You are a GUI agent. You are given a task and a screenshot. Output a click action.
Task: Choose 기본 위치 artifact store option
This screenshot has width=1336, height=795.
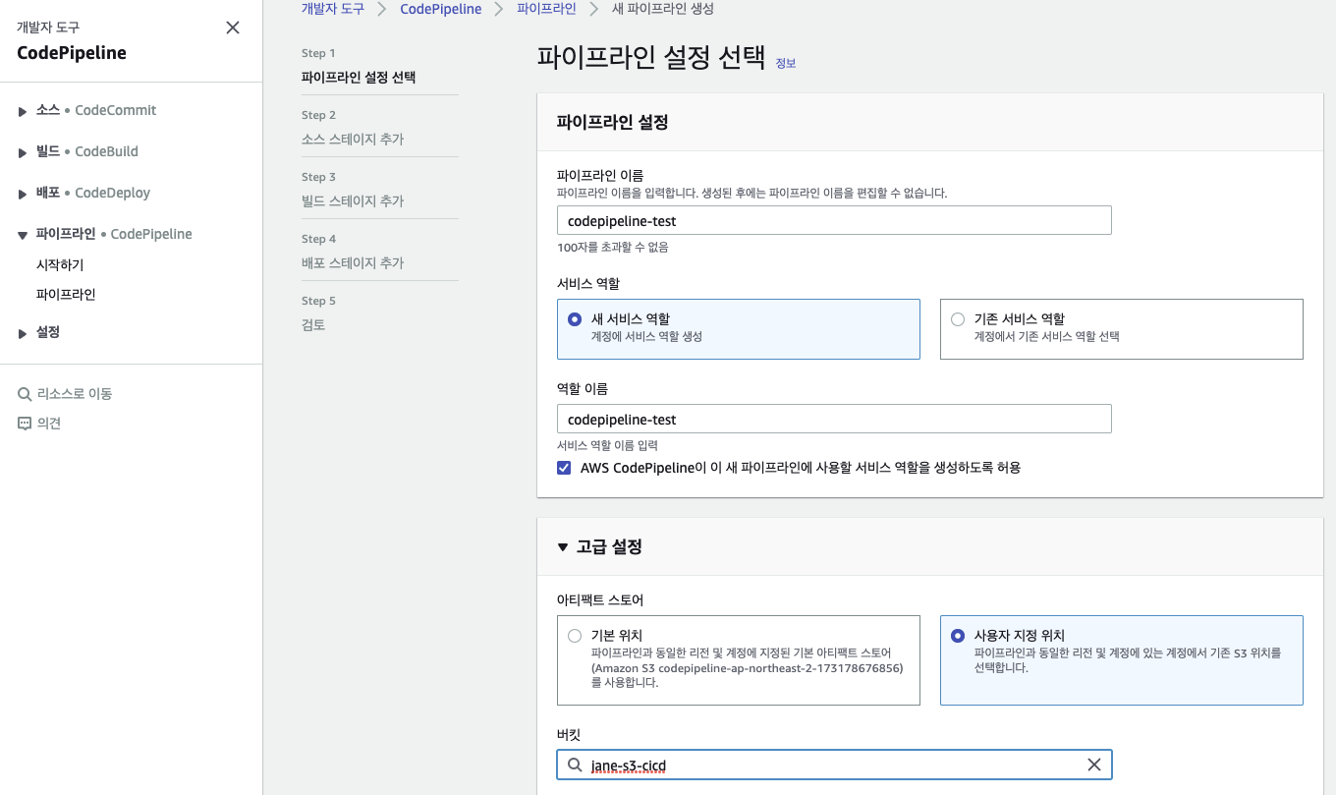(575, 636)
